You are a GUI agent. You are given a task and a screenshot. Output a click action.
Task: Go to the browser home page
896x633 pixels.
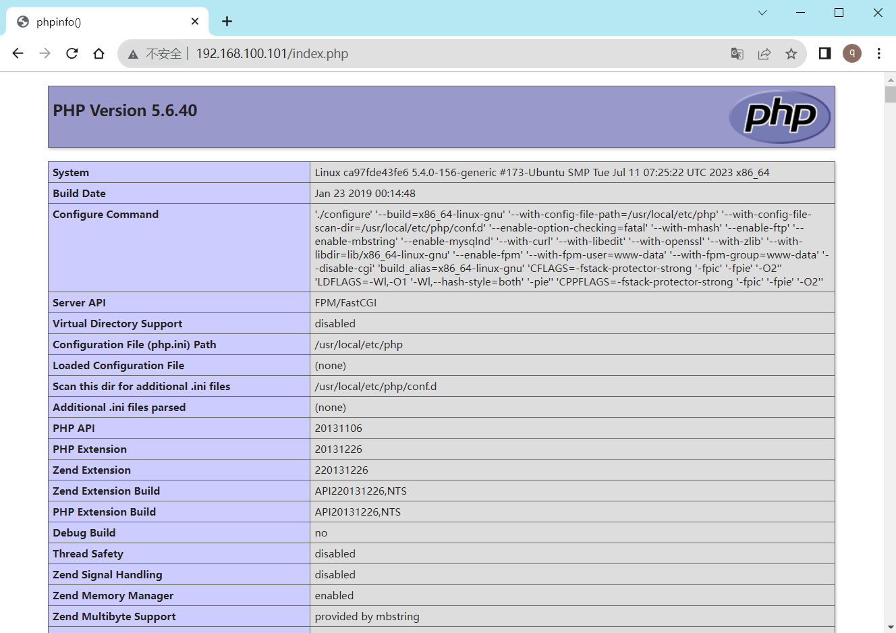99,53
